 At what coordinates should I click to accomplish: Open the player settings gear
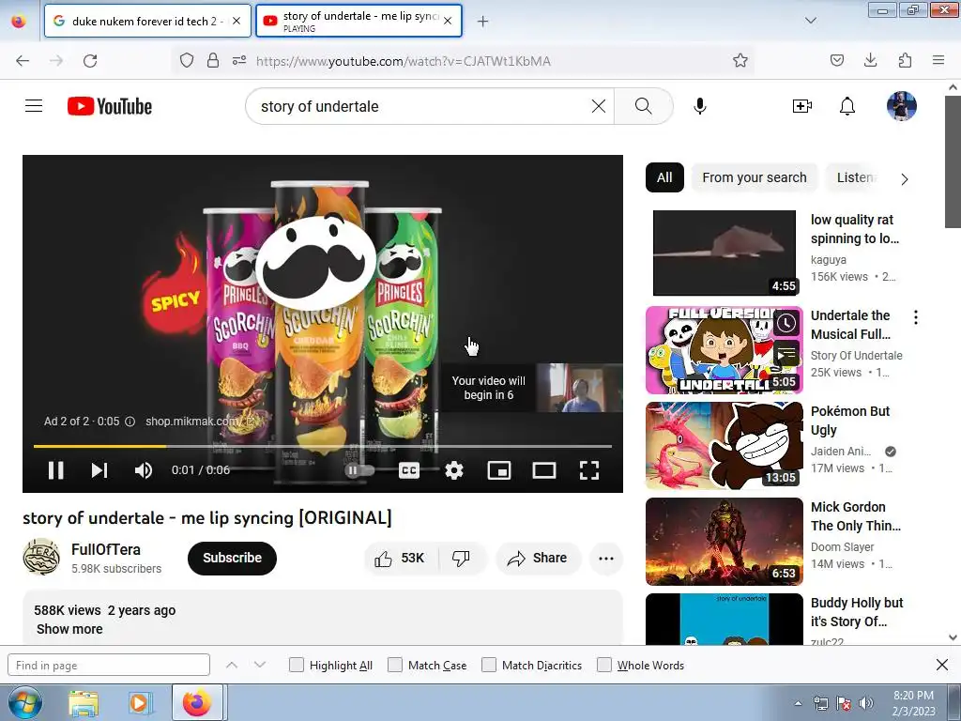pyautogui.click(x=454, y=470)
